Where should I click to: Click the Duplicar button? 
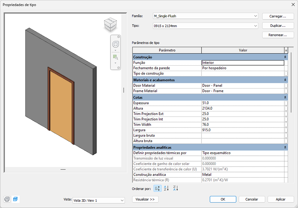click(278, 26)
